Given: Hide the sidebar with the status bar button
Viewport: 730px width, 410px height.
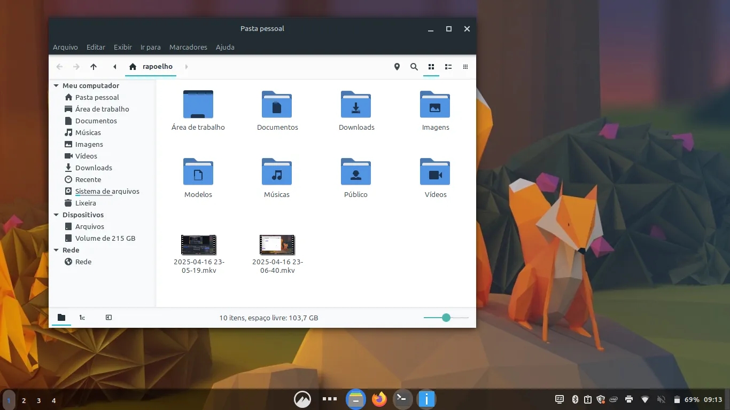Looking at the screenshot, I should tap(108, 318).
